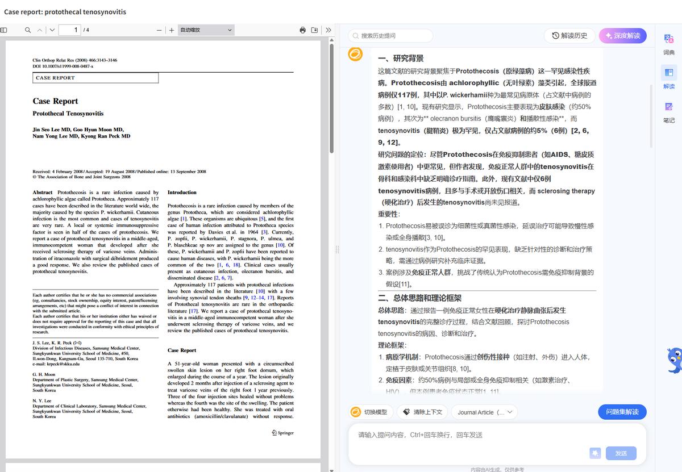Toggle the sidebar thumbnail panel icon
The height and width of the screenshot is (472, 682).
4,30
